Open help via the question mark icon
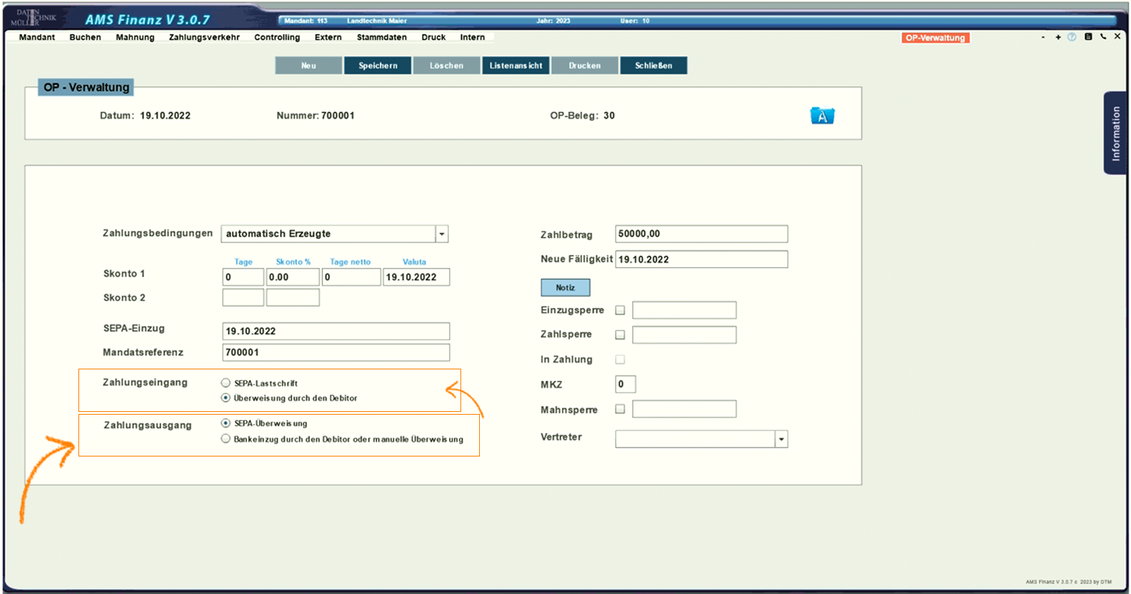Image resolution: width=1131 pixels, height=594 pixels. (x=1071, y=37)
